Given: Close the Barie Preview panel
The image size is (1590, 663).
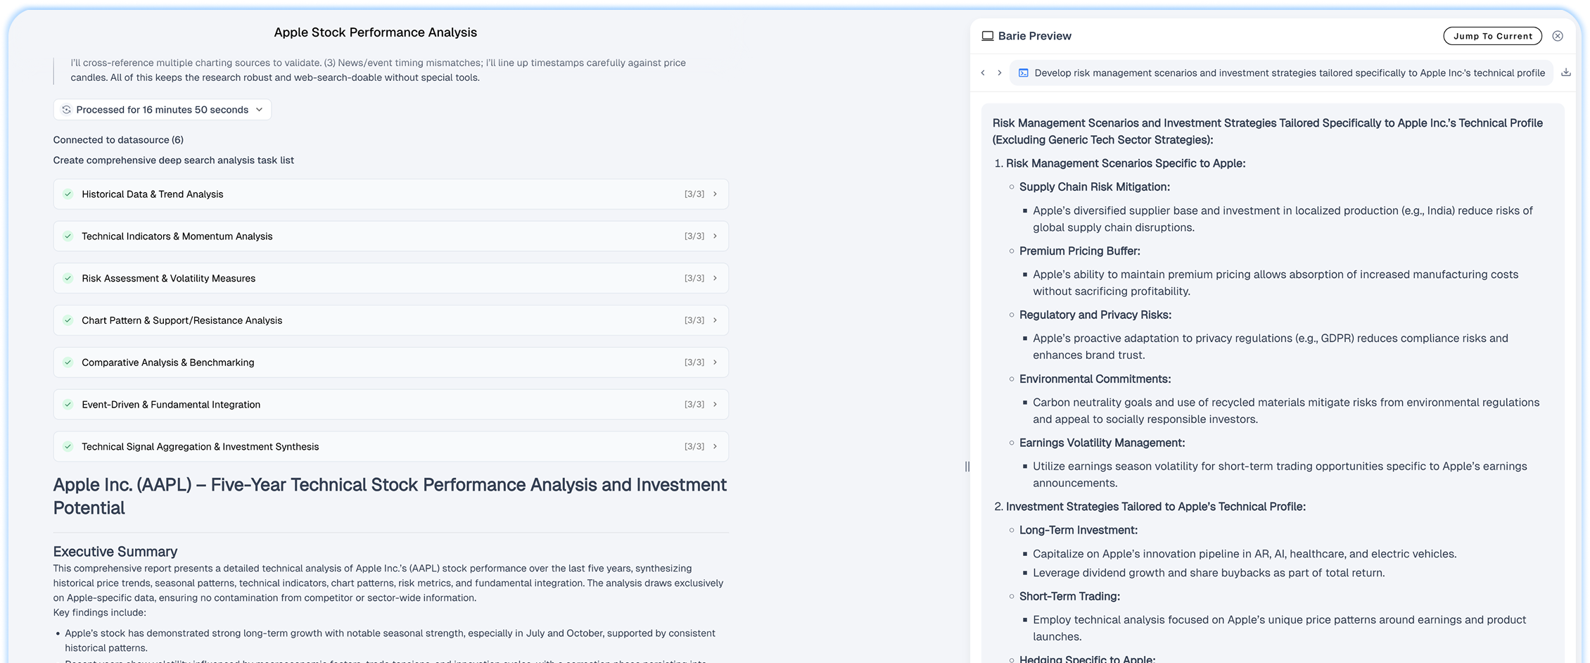Looking at the screenshot, I should pos(1558,36).
